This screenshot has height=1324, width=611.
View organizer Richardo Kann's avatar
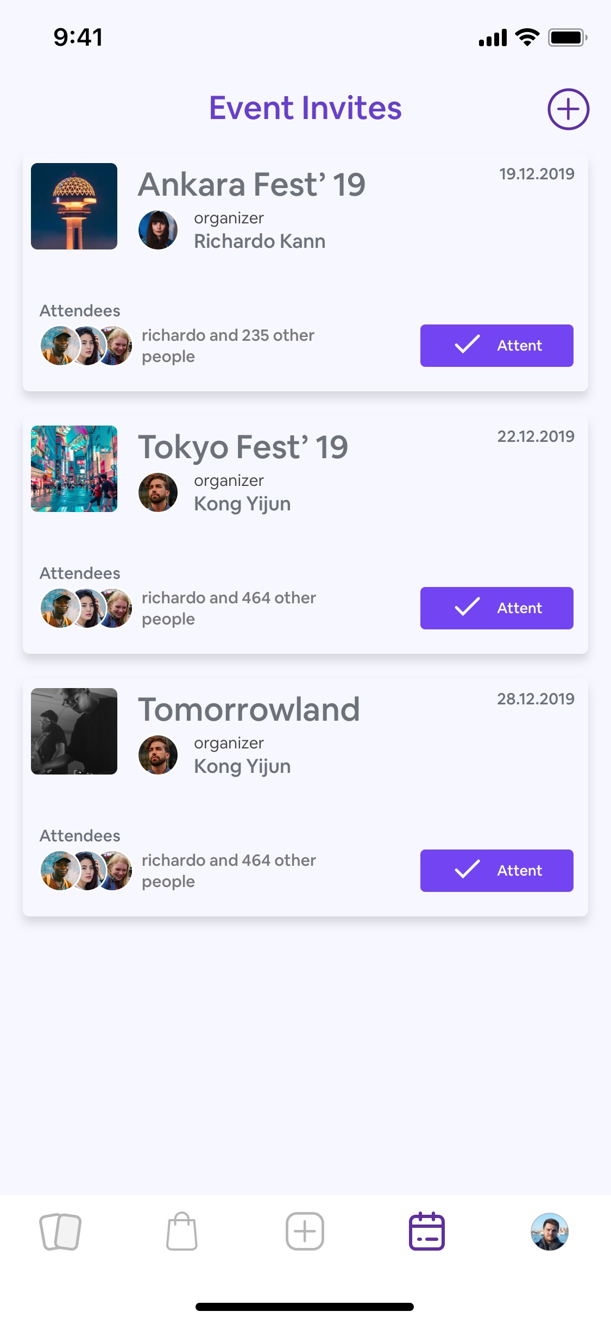pos(158,230)
